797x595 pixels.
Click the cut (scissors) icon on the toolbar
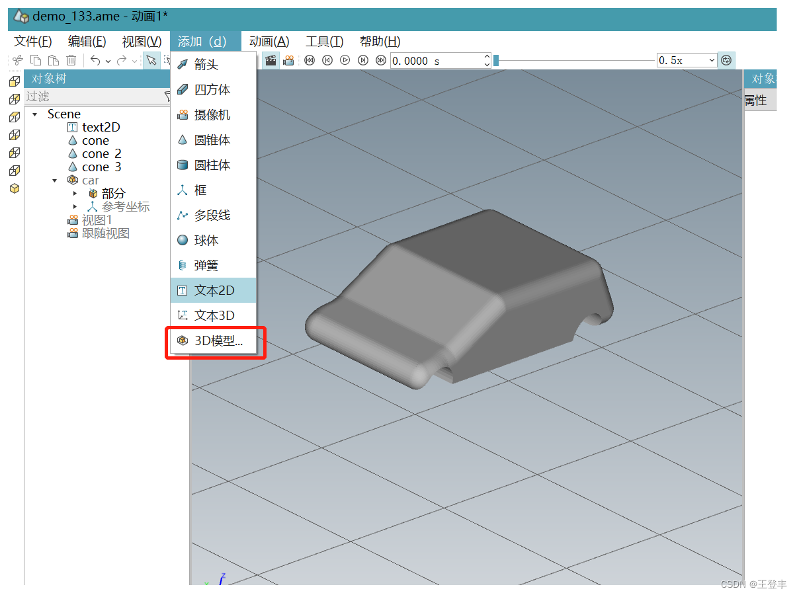(x=17, y=60)
